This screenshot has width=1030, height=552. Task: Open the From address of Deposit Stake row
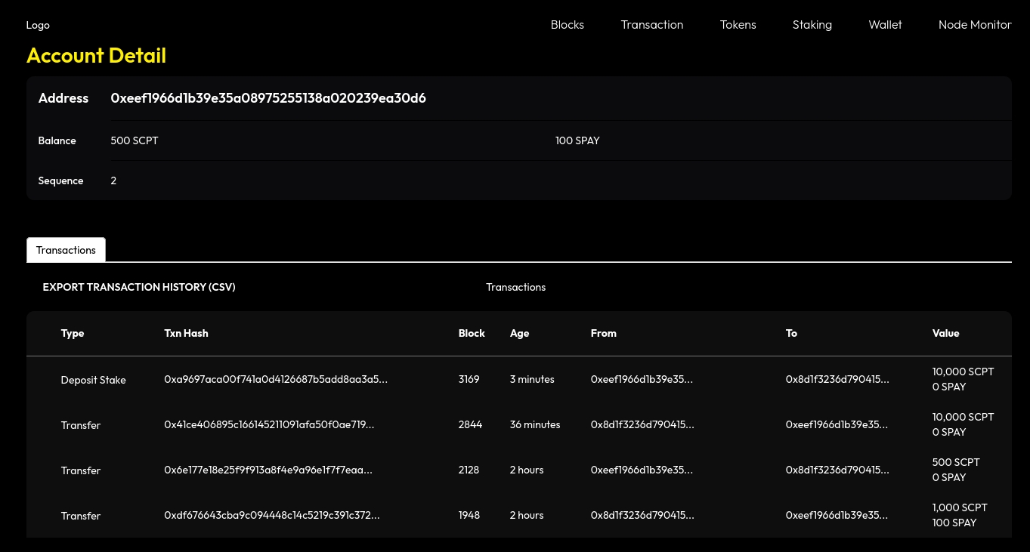click(642, 379)
